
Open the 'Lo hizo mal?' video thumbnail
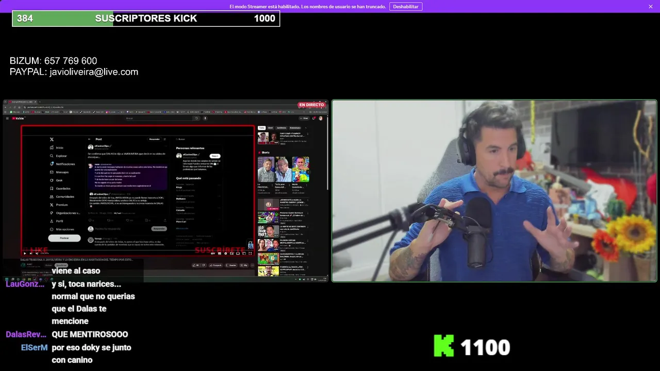click(x=268, y=231)
